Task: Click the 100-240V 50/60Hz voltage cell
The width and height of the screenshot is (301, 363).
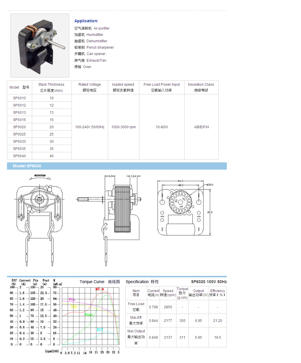Action: (x=90, y=127)
